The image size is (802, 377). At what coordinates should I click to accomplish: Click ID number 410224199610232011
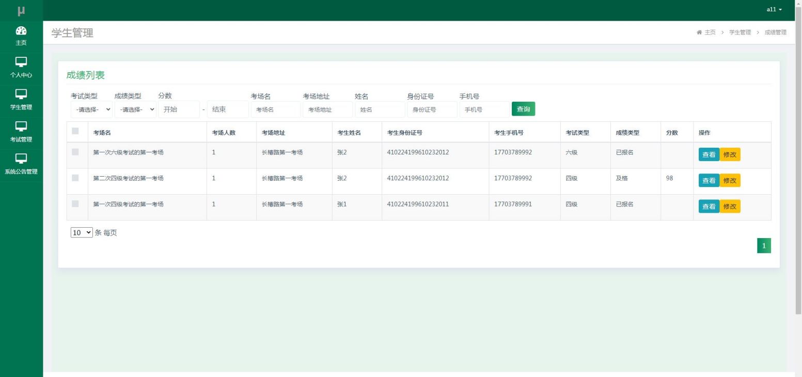pos(418,204)
